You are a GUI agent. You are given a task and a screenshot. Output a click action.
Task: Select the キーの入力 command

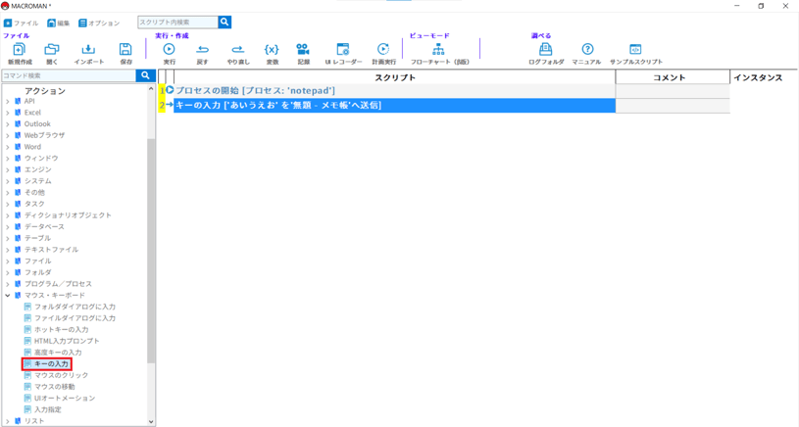click(51, 364)
